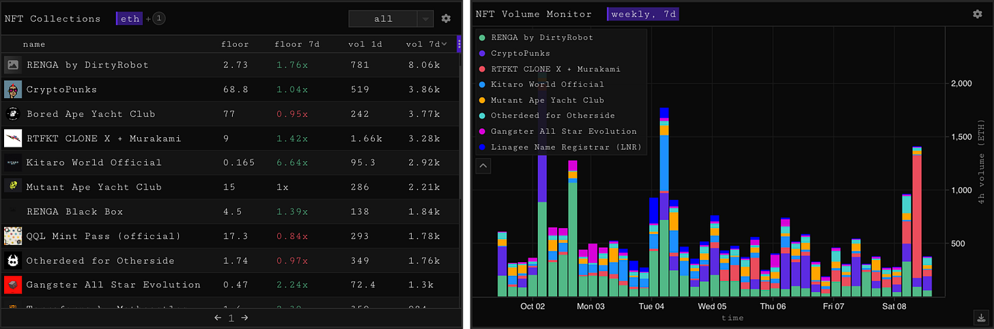Click the page number 1 indicator
994x329 pixels.
(231, 318)
